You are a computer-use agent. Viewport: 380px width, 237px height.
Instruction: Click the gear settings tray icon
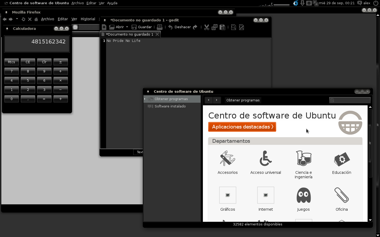pos(309,3)
